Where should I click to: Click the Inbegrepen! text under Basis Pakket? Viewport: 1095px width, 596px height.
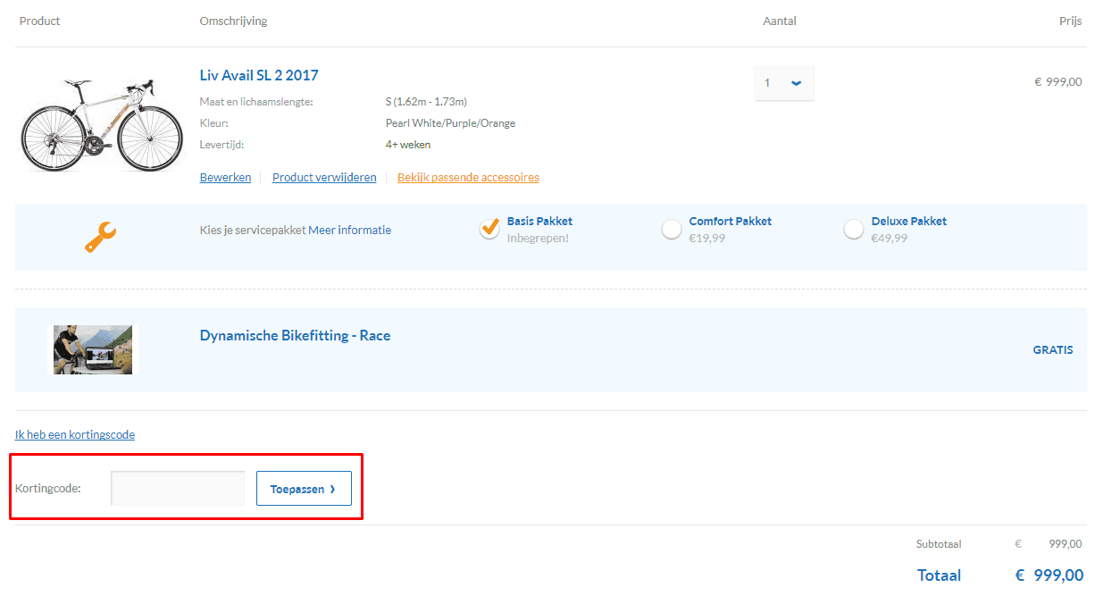click(x=538, y=239)
